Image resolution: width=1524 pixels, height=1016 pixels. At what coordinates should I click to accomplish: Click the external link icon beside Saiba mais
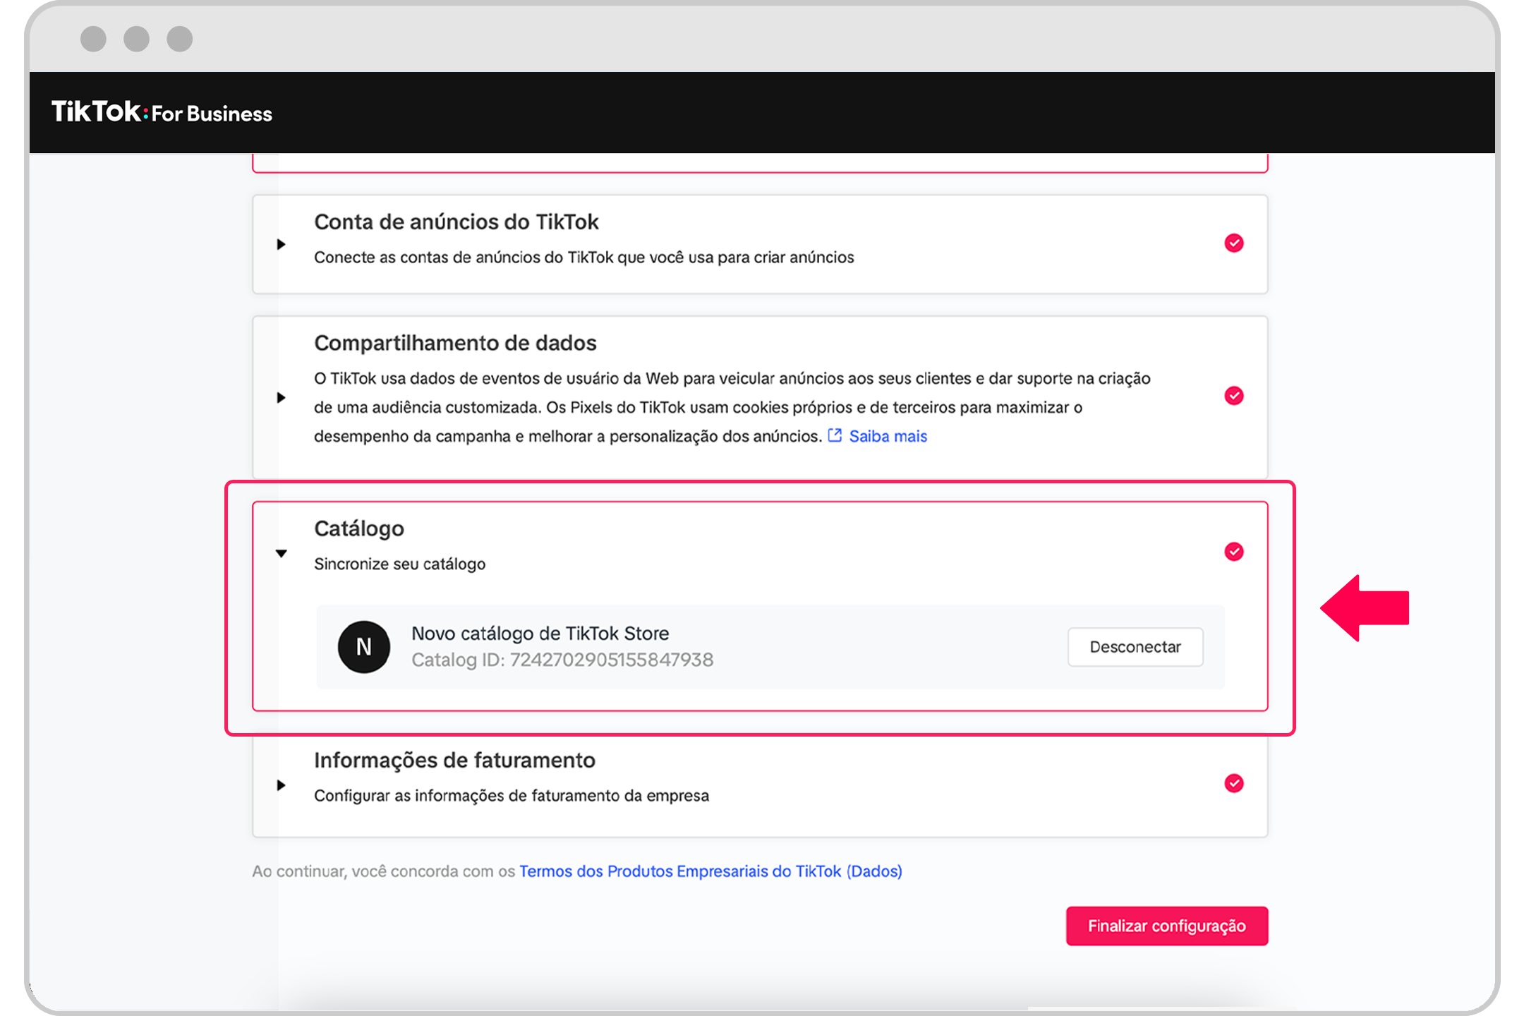(x=835, y=435)
